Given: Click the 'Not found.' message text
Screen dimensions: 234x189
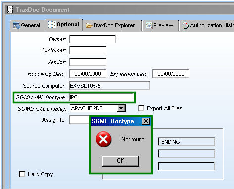Looking at the screenshot, I should click(134, 139).
